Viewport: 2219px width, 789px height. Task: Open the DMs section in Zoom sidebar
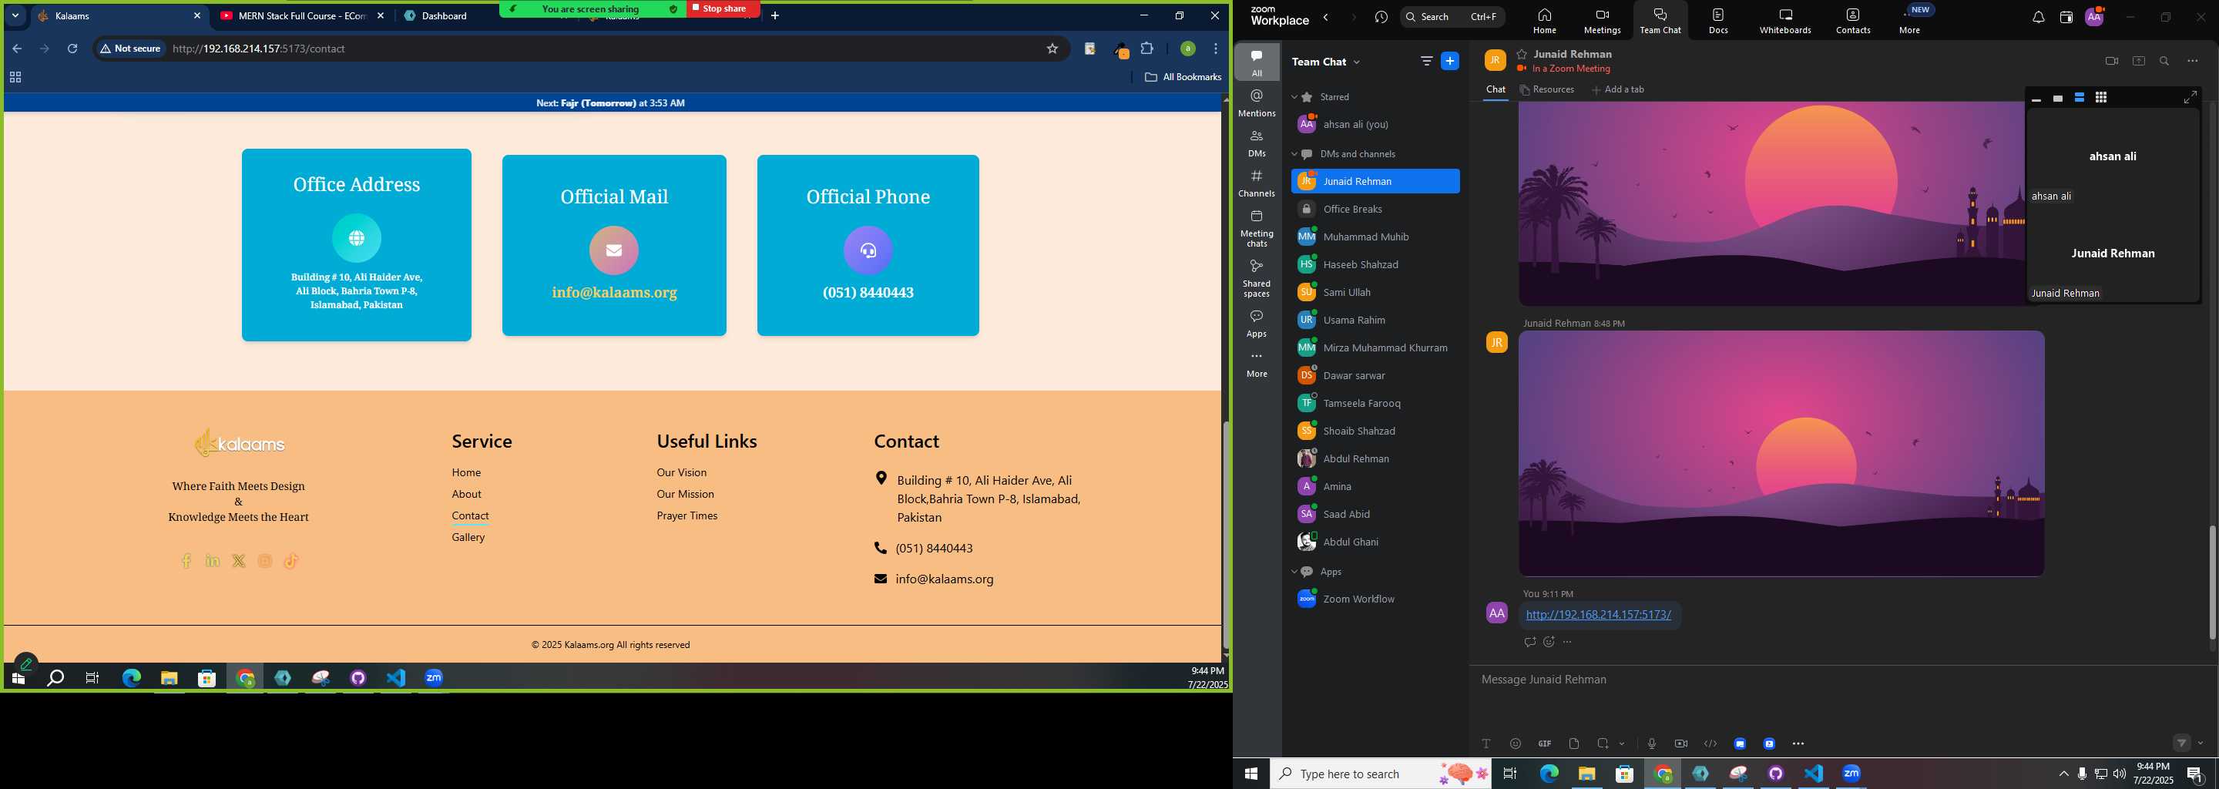tap(1256, 143)
